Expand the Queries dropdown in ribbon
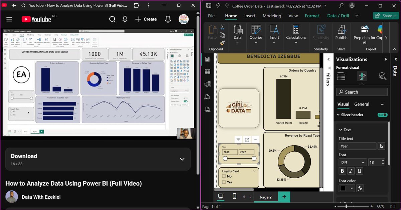 pyautogui.click(x=256, y=43)
